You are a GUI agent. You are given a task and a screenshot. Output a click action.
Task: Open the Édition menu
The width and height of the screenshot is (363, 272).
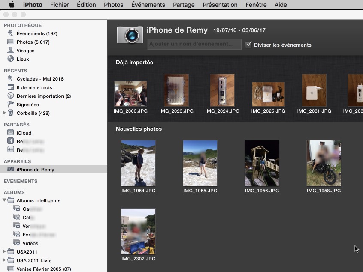86,5
